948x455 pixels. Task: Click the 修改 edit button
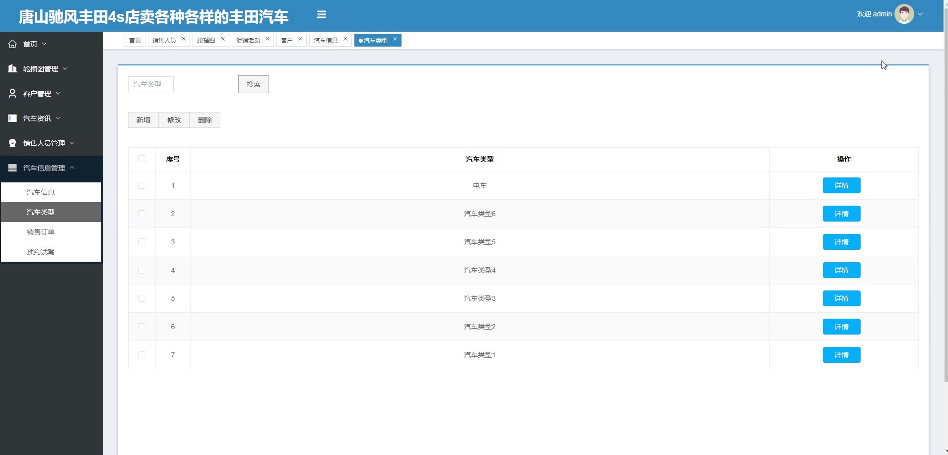(x=174, y=120)
